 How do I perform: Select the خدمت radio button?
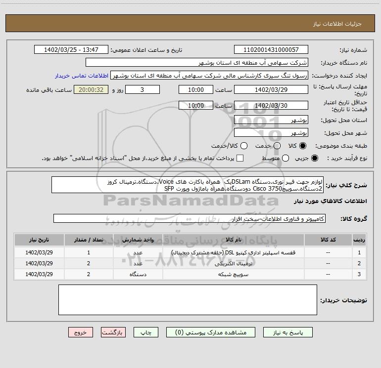coord(277,146)
